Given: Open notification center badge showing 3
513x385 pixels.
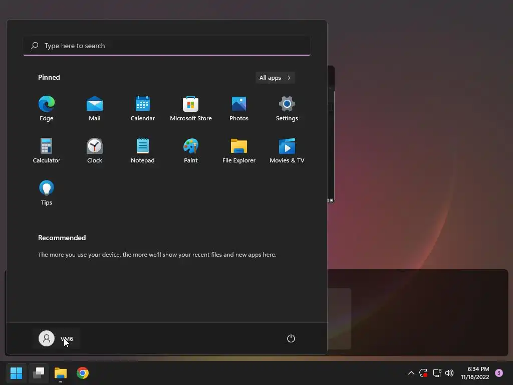Looking at the screenshot, I should (x=499, y=373).
